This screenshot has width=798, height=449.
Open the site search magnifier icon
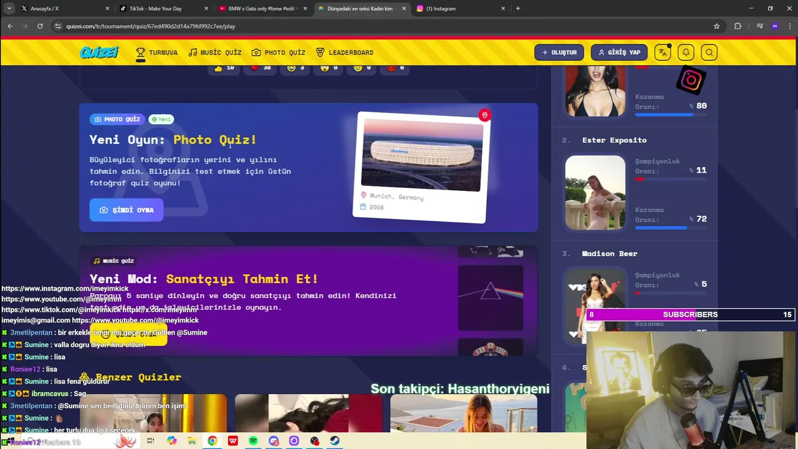[709, 52]
